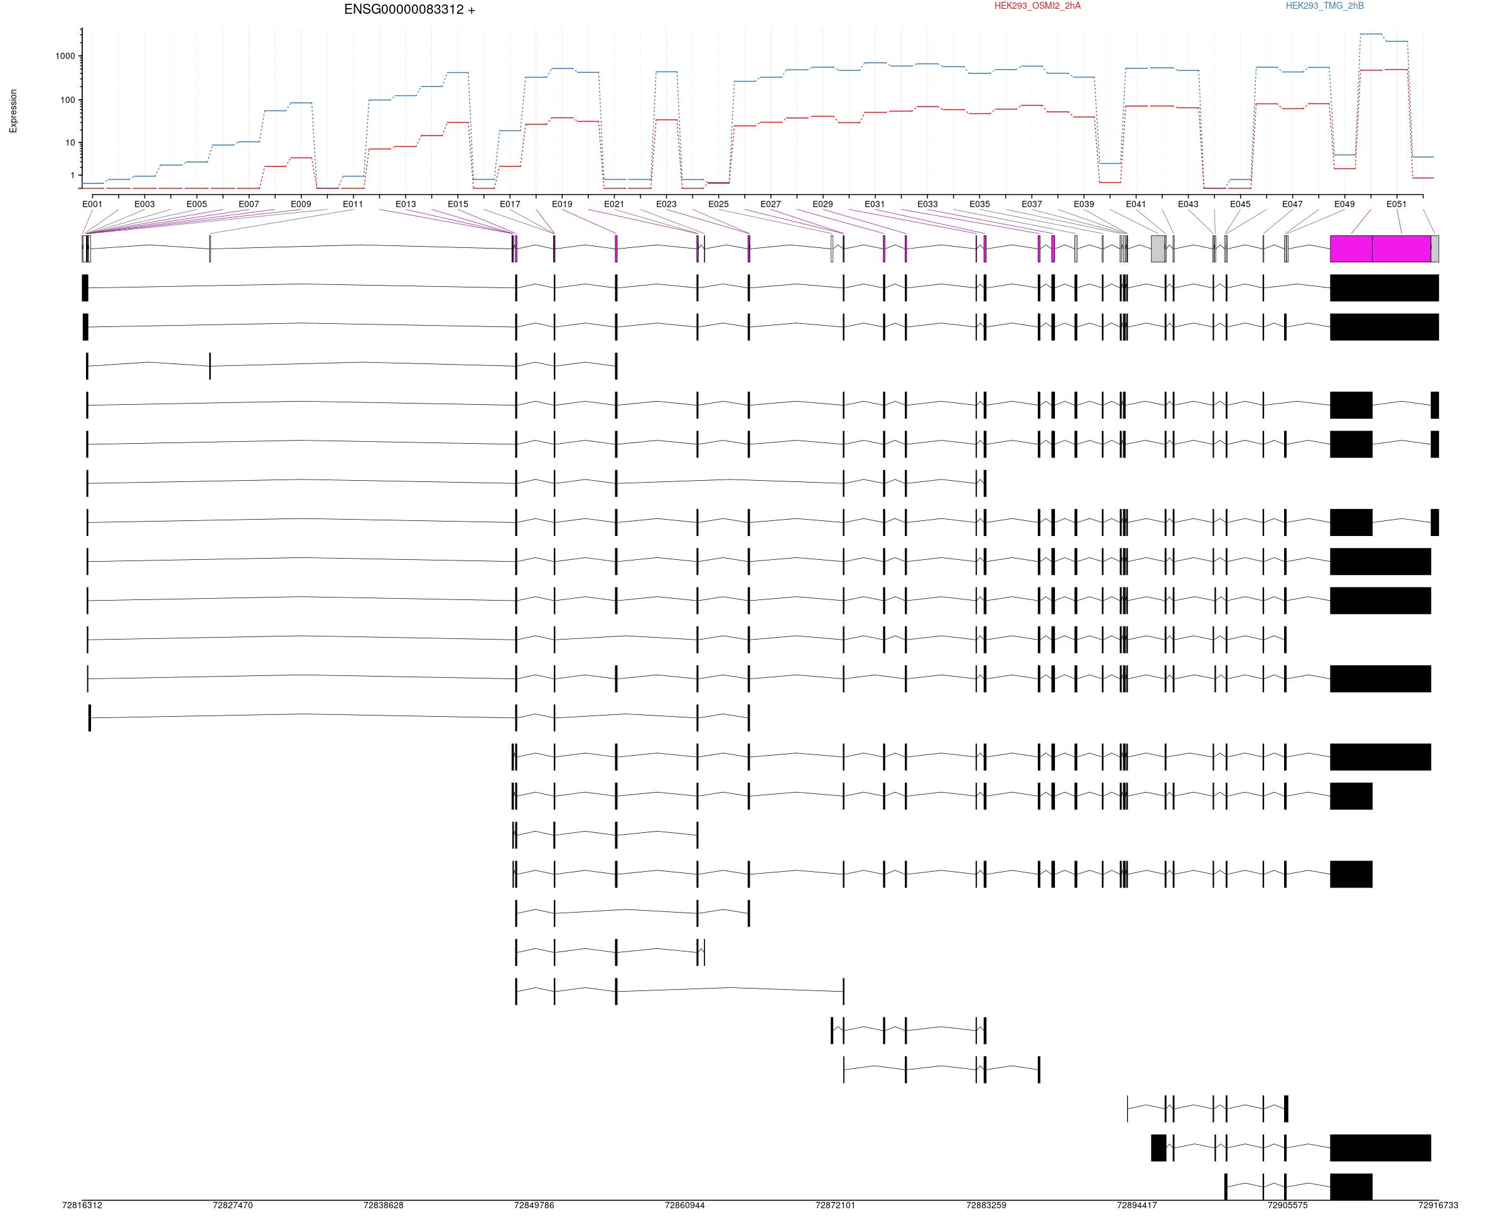Screen dimensions: 1507x1217
Task: Click exon label E005
Action: [x=197, y=205]
